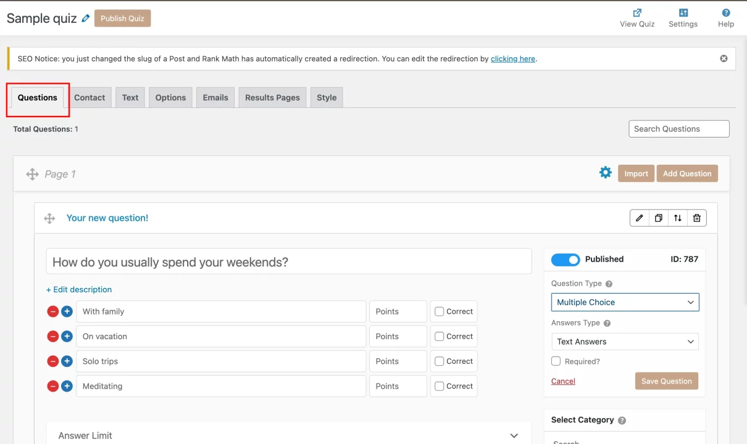Open View Quiz external link icon
The height and width of the screenshot is (444, 747).
(x=637, y=13)
